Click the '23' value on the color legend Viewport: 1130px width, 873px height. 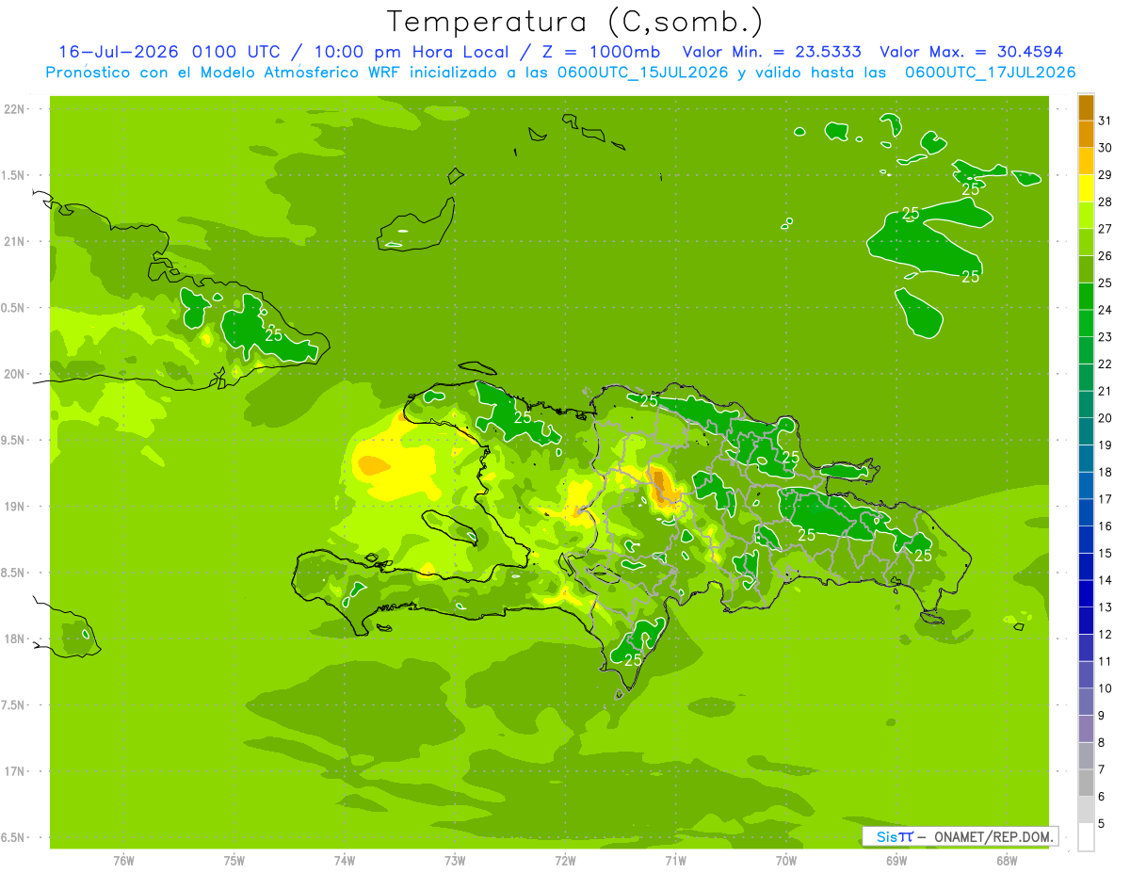(x=1106, y=337)
